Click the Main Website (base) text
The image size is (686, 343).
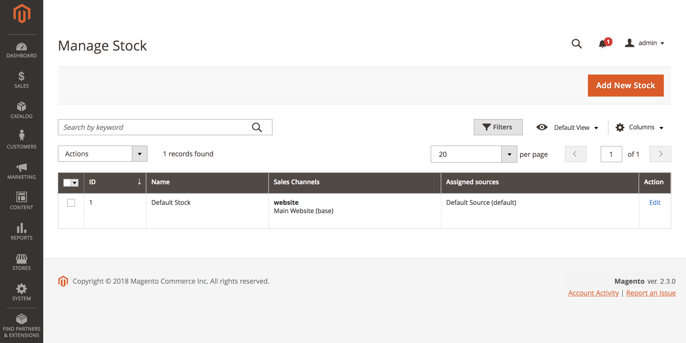(x=303, y=211)
